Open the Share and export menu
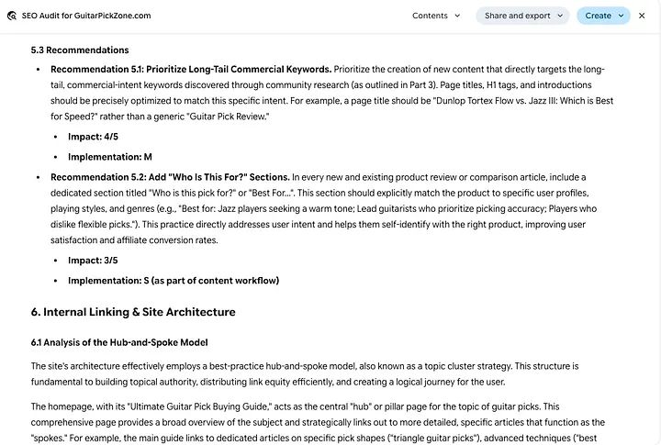This screenshot has height=445, width=661. tap(517, 16)
